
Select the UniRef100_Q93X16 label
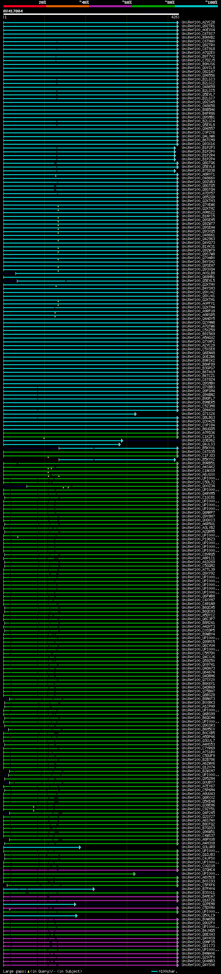pyautogui.click(x=198, y=144)
